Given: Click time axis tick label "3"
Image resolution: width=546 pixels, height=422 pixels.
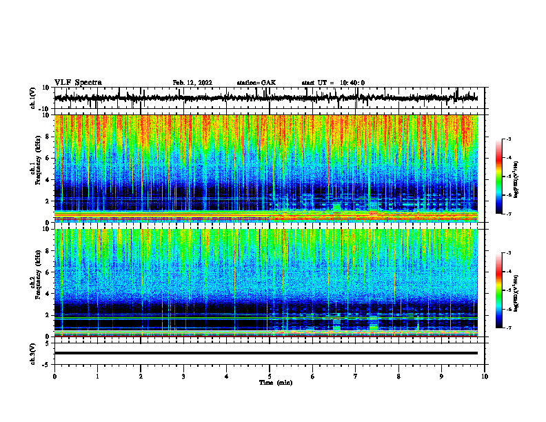Looking at the screenshot, I should click(x=183, y=376).
